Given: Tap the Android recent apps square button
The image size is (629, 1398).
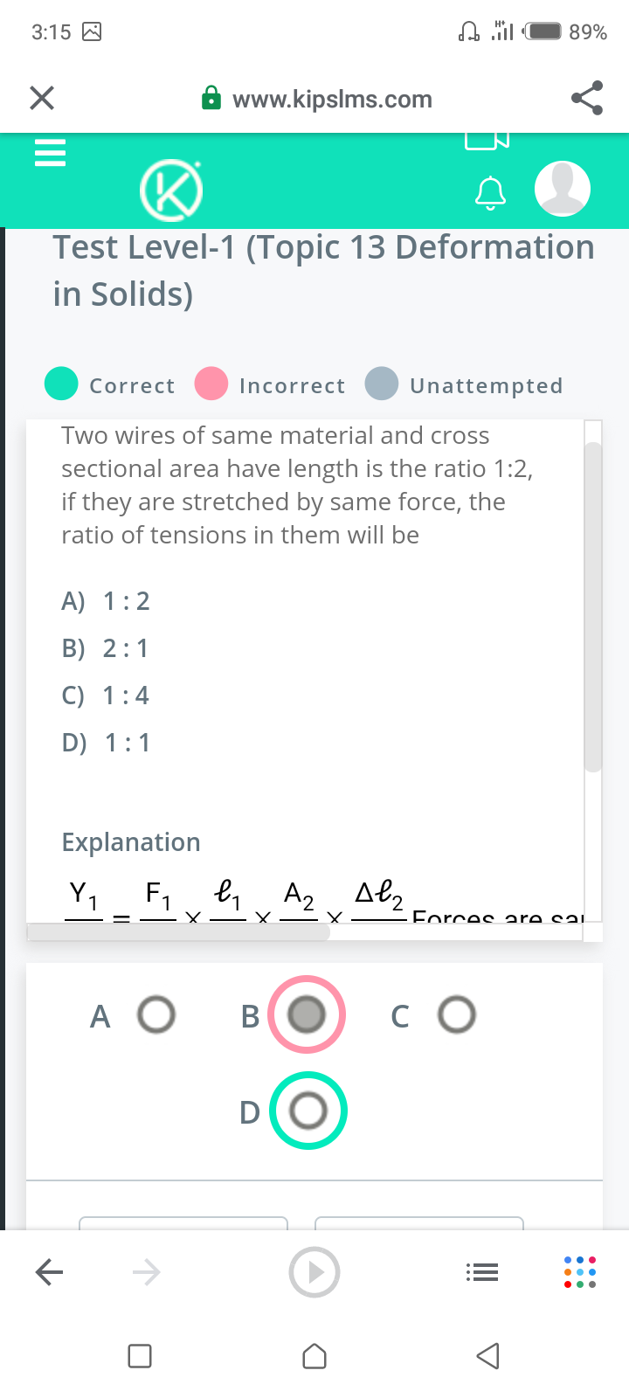Looking at the screenshot, I should (140, 1356).
